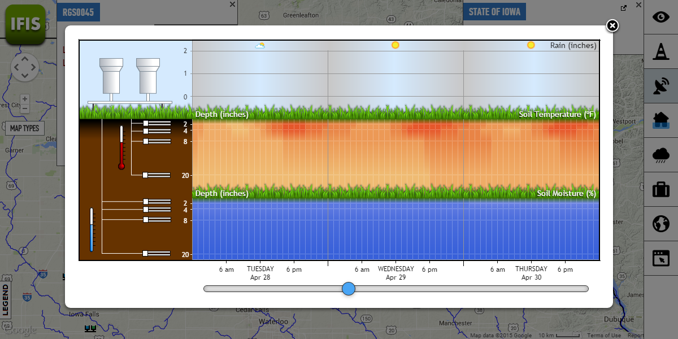This screenshot has height=339, width=678.
Task: Expand the MAP TYPES selector
Action: click(26, 128)
